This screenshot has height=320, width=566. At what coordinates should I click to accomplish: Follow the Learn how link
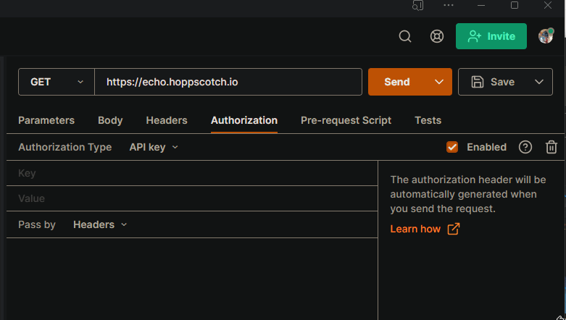point(425,229)
